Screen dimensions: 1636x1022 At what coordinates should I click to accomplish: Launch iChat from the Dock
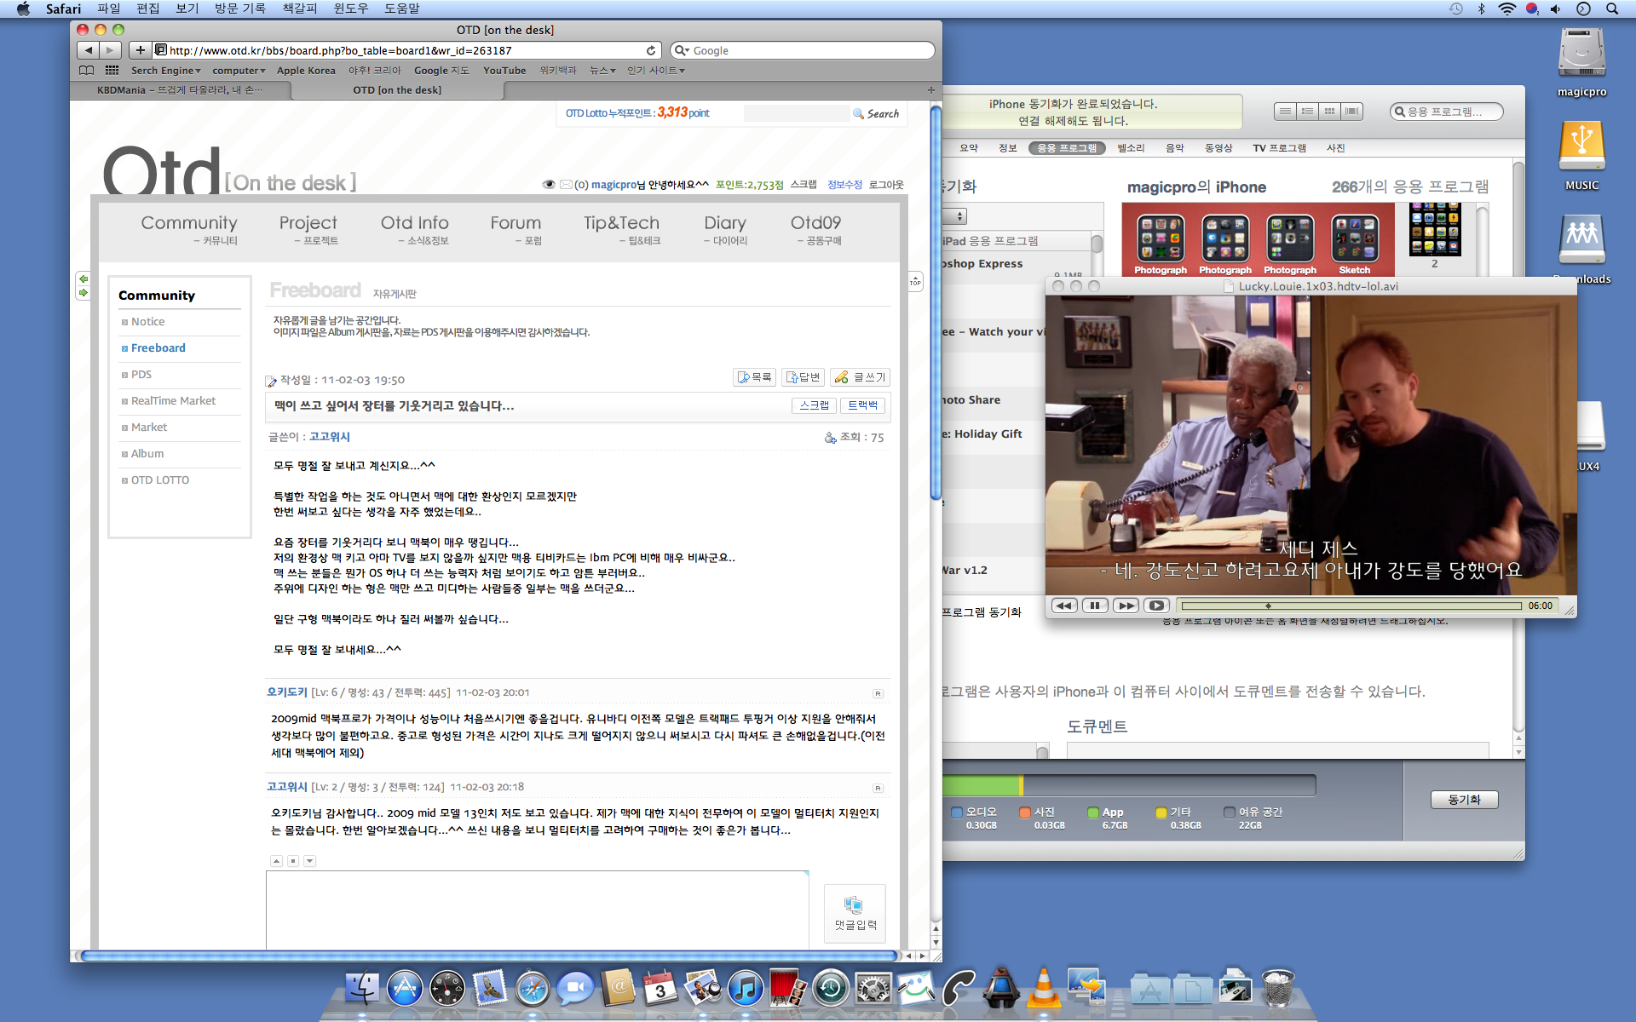[x=575, y=988]
